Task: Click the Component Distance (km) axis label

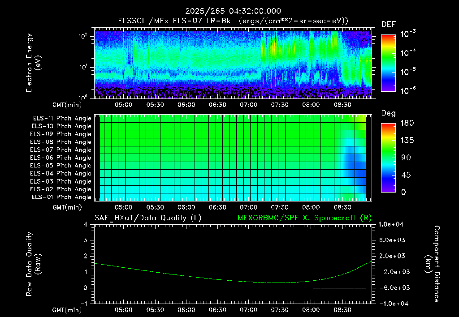Action: coord(433,264)
